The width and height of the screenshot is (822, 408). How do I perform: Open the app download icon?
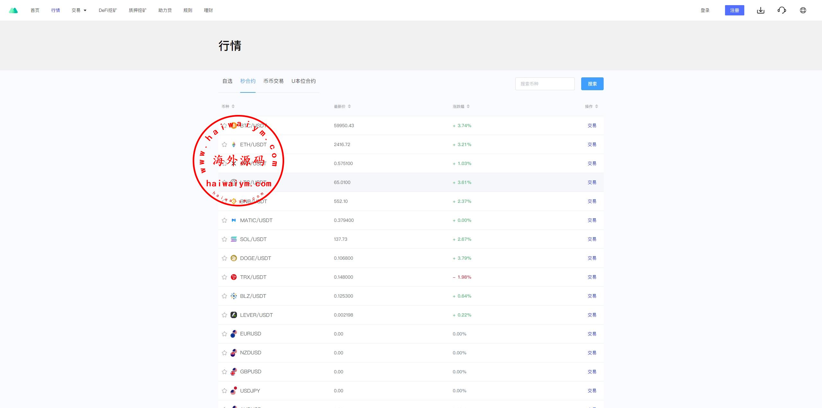tap(760, 10)
